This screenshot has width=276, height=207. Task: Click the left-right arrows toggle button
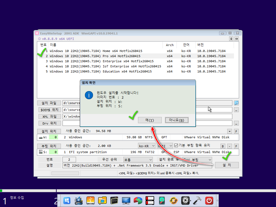click(237, 39)
